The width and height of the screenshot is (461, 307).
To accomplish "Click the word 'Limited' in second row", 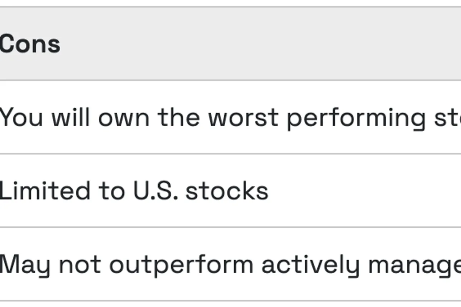I will pos(45,191).
